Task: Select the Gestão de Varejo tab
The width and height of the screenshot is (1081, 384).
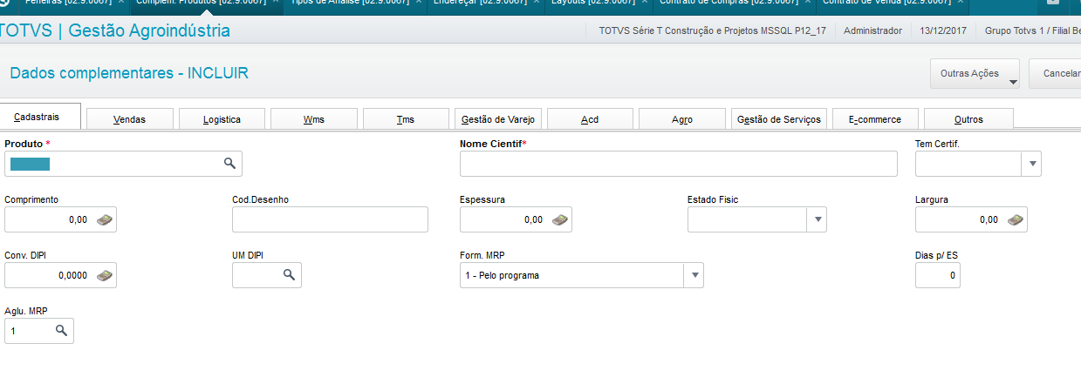Action: [x=499, y=119]
